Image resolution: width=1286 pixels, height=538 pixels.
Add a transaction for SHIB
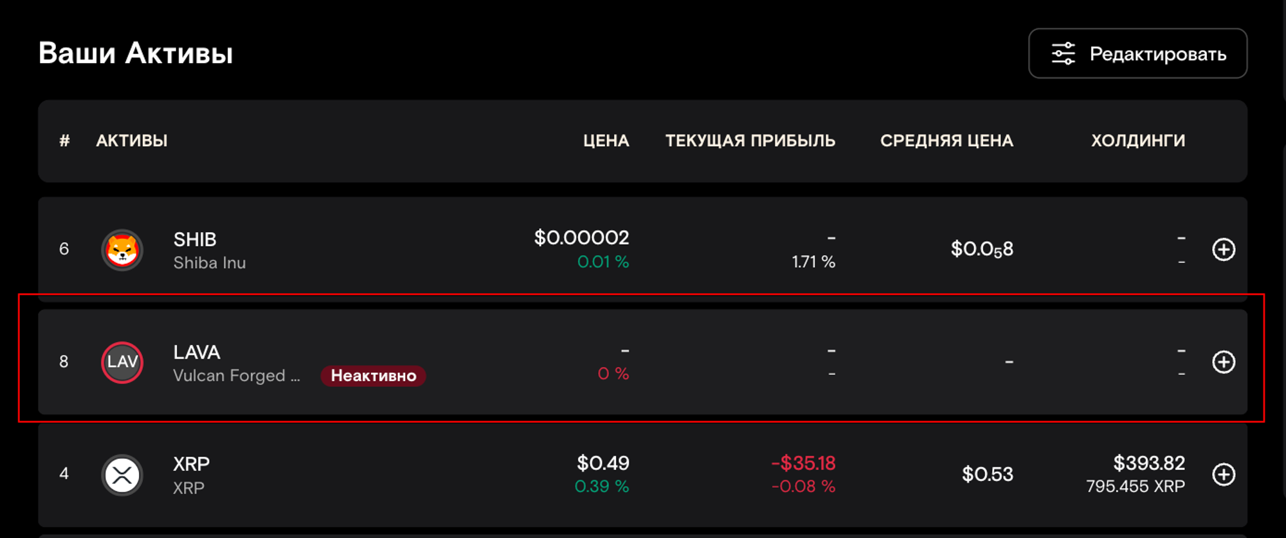pyautogui.click(x=1223, y=249)
